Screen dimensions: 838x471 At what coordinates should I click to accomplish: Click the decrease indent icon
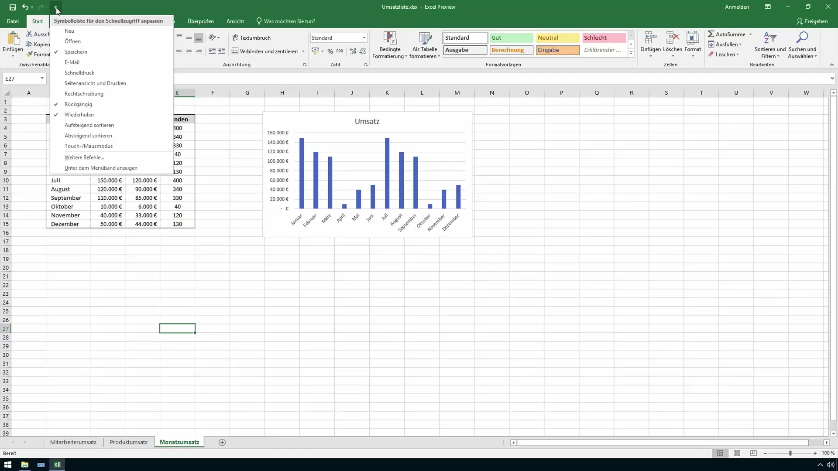tap(212, 51)
